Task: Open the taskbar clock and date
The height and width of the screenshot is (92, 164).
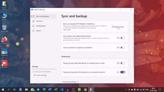Action: point(153,90)
